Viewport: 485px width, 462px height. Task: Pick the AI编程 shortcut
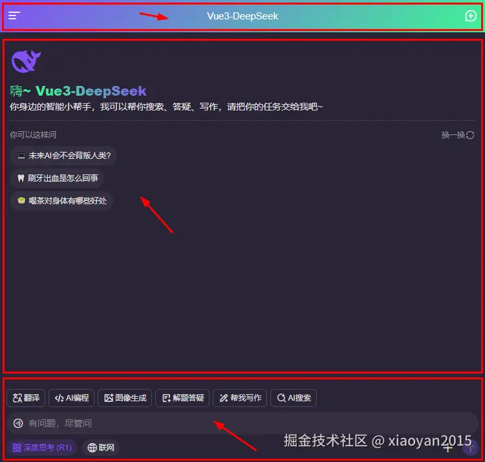[x=71, y=398]
